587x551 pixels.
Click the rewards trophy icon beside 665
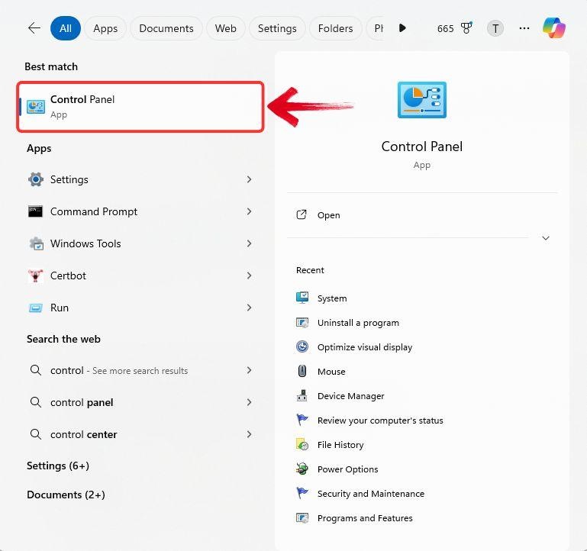[x=466, y=28]
